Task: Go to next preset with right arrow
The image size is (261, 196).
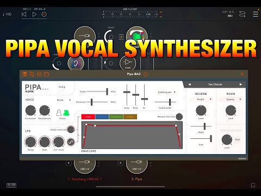Action: click(241, 84)
